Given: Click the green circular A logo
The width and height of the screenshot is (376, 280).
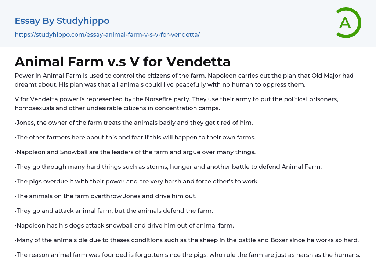Looking at the screenshot, I should 348,23.
